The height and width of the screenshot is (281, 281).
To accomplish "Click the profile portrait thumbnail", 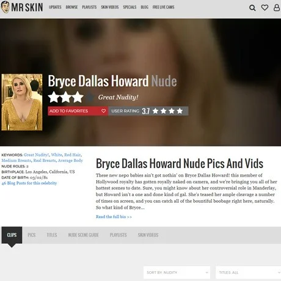I will (x=22, y=102).
